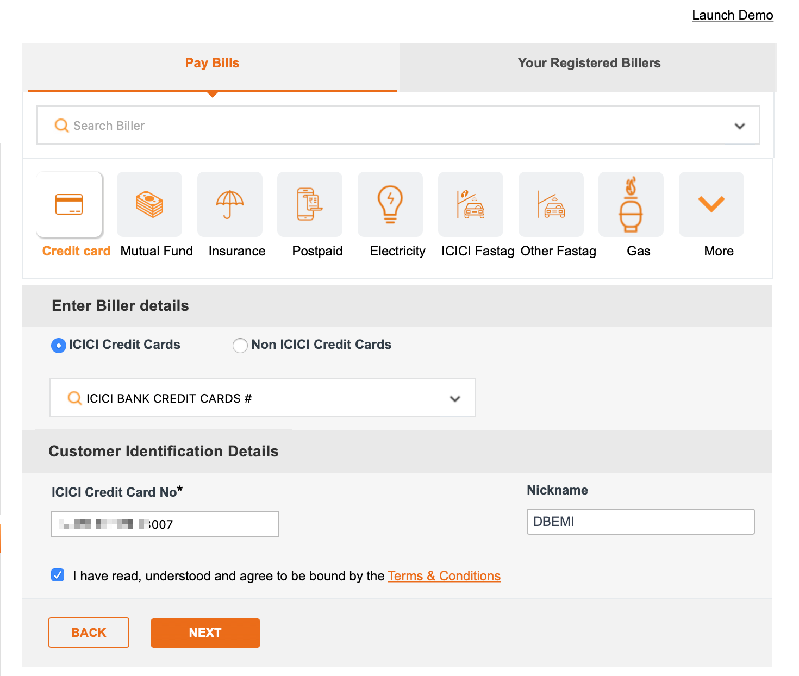
Task: Expand the Search Biller dropdown arrow
Action: (739, 126)
